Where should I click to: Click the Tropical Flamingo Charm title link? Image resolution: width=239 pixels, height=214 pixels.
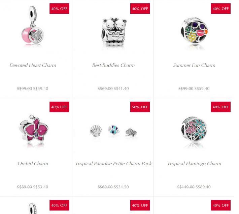point(194,164)
